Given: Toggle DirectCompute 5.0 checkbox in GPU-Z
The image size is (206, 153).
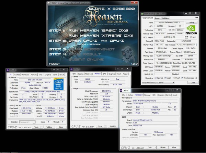Looking at the screenshot, I should pyautogui.click(x=182, y=78).
